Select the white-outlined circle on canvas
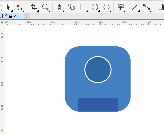 pos(98,70)
